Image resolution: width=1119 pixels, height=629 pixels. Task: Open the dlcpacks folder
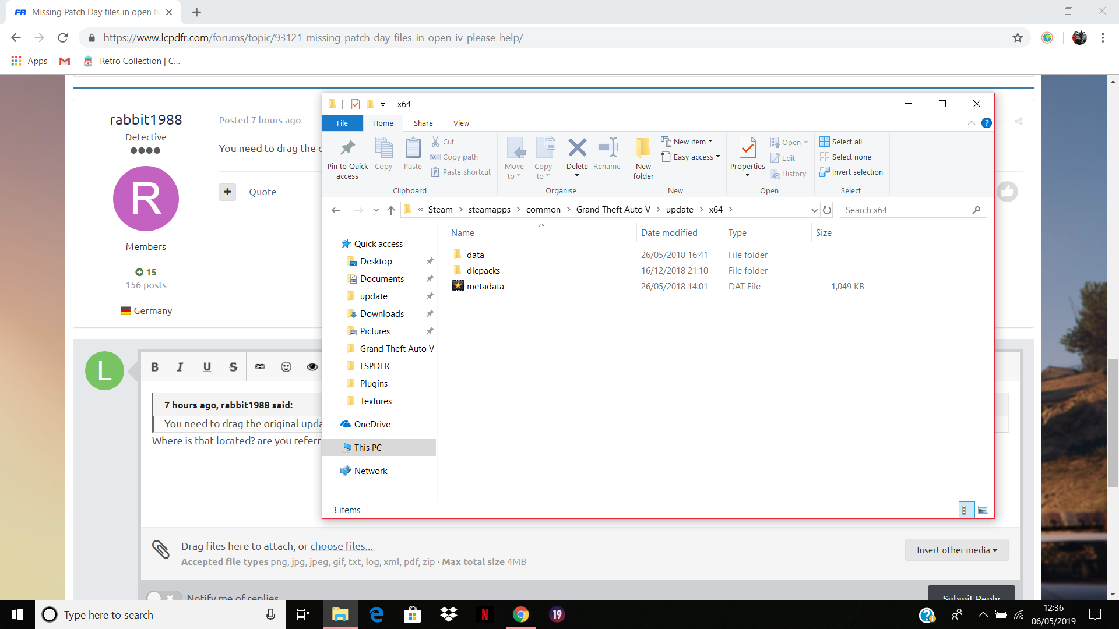click(x=483, y=271)
